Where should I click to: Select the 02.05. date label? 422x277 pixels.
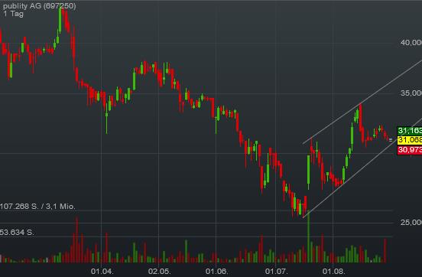pos(159,271)
